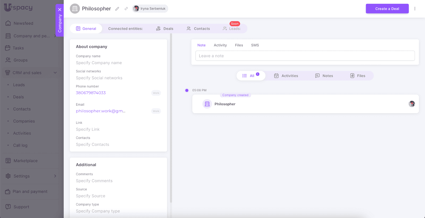Filter timeline by Activities
Viewport: 425px width, 218px height.
coord(286,76)
